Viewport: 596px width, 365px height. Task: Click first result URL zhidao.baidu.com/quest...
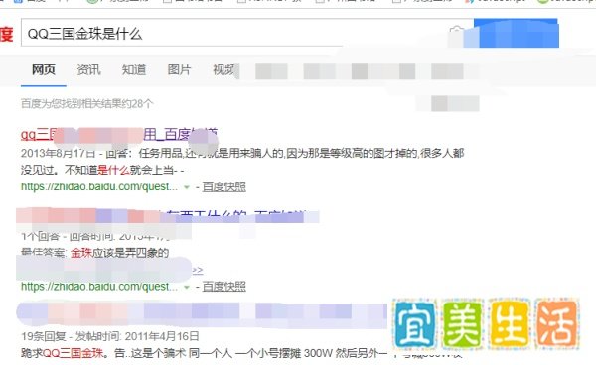coord(98,186)
